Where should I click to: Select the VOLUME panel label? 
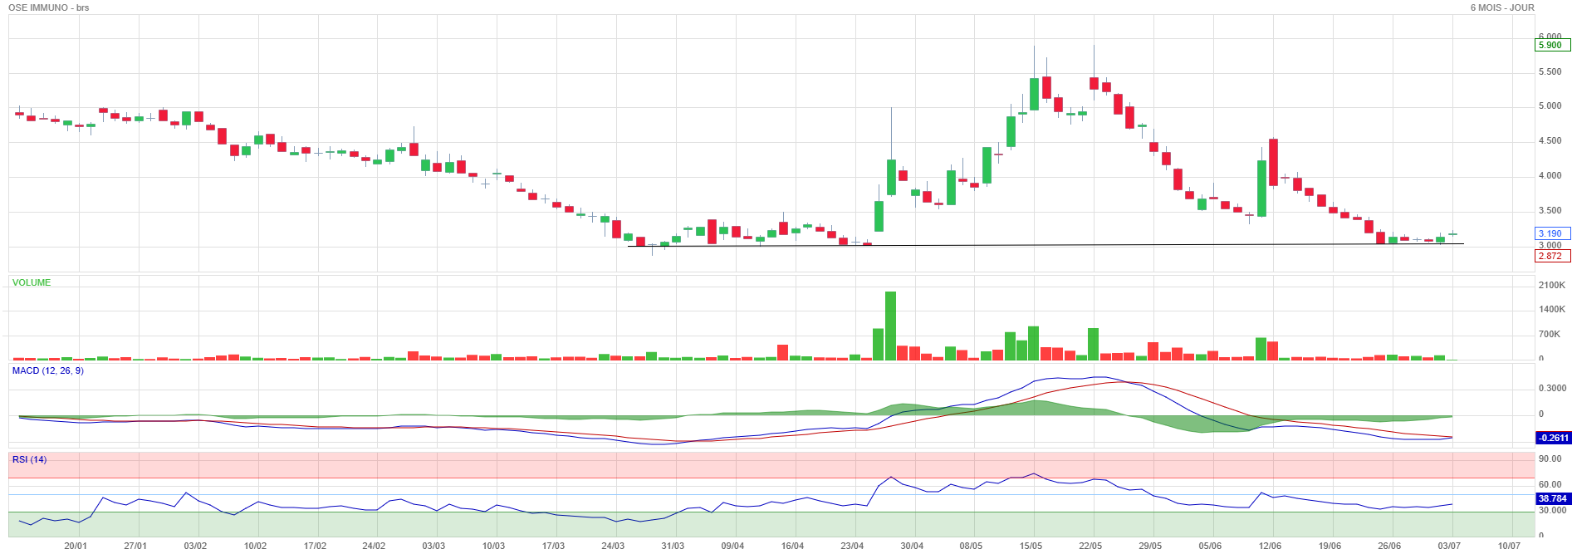[32, 282]
